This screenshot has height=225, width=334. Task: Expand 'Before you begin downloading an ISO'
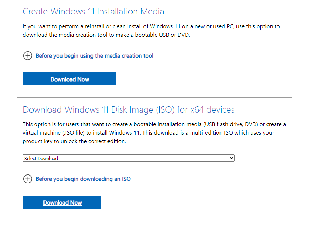click(83, 179)
